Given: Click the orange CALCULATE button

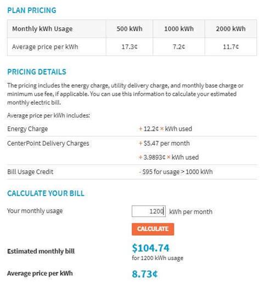Looking at the screenshot, I should click(152, 229).
